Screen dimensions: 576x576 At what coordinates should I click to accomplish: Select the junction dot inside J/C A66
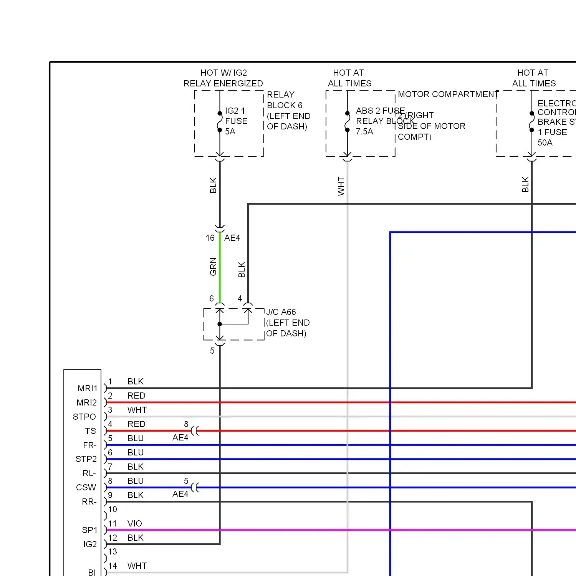click(220, 324)
